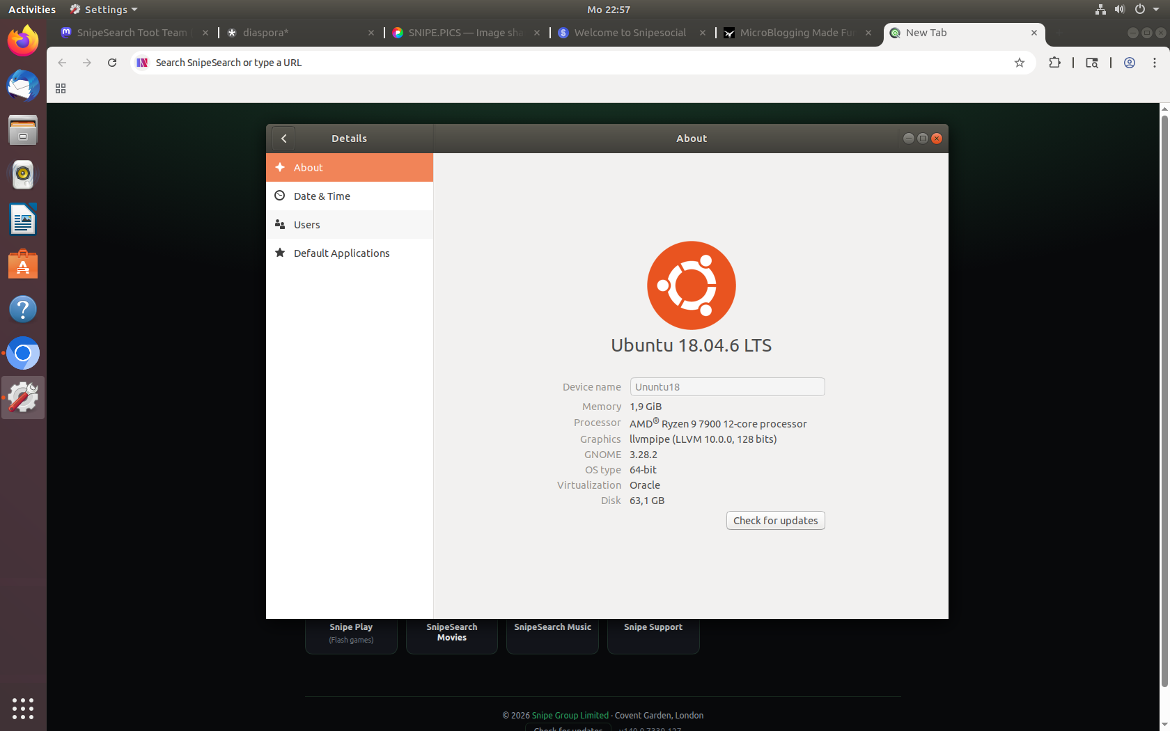Open volume icon in top bar

1119,9
